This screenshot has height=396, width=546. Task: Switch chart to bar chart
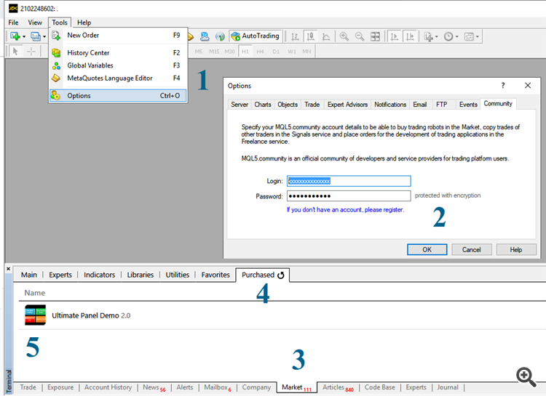click(295, 36)
